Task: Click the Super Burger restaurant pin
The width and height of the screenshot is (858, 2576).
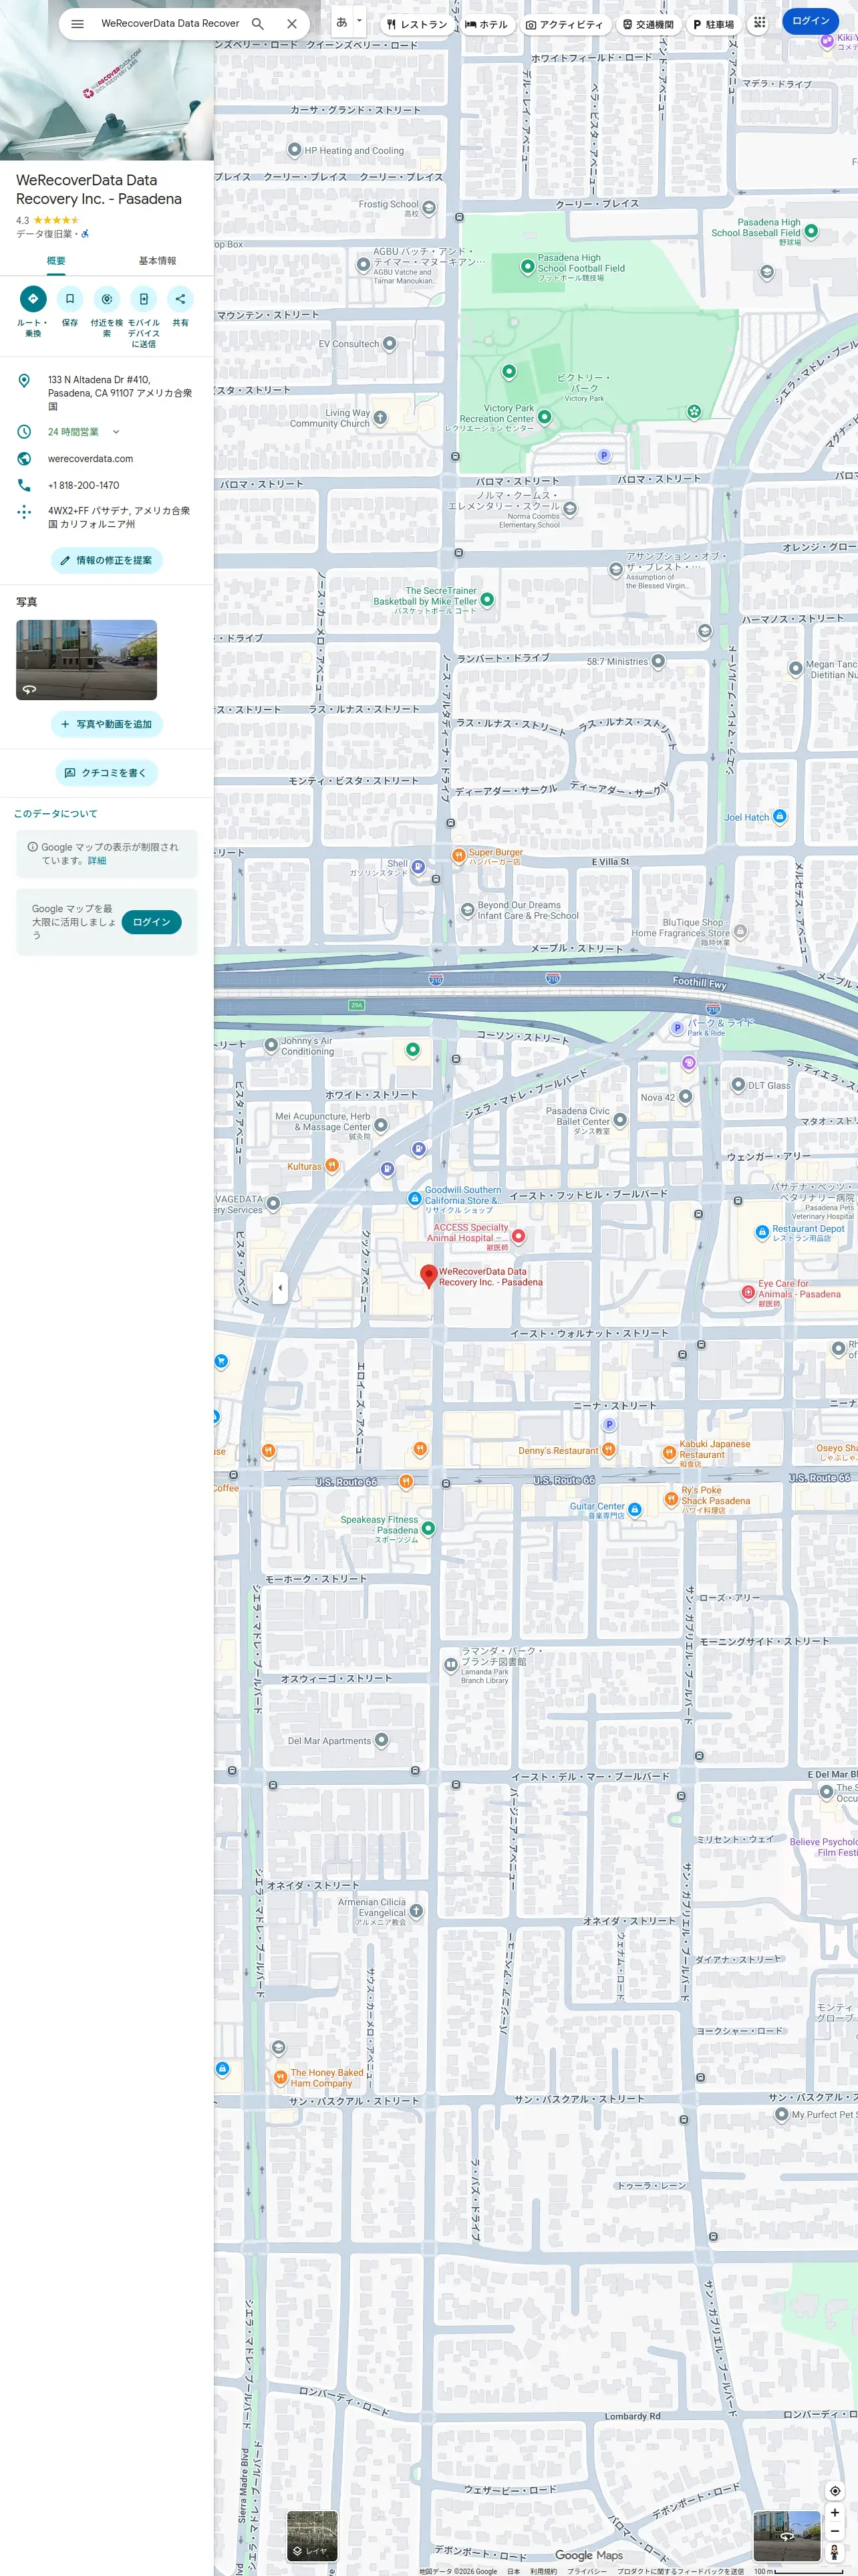Action: coord(458,856)
